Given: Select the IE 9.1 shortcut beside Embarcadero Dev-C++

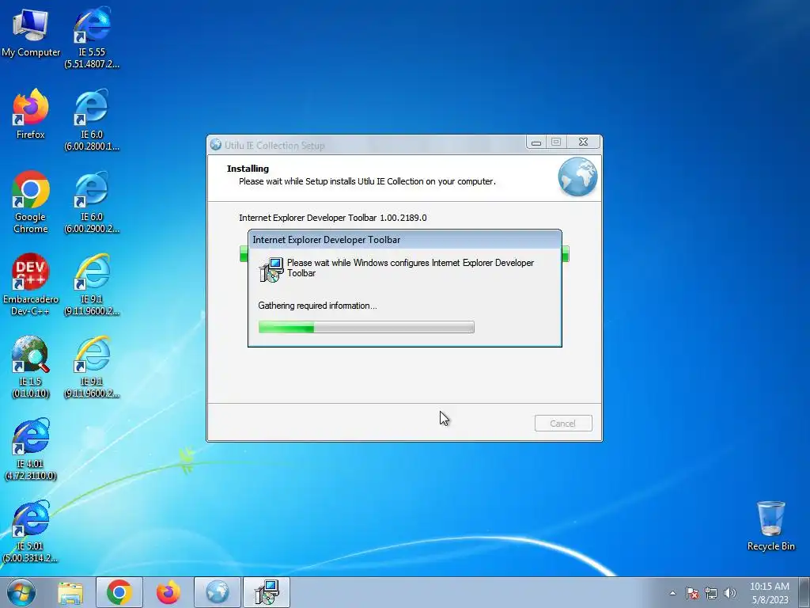Looking at the screenshot, I should point(92,284).
